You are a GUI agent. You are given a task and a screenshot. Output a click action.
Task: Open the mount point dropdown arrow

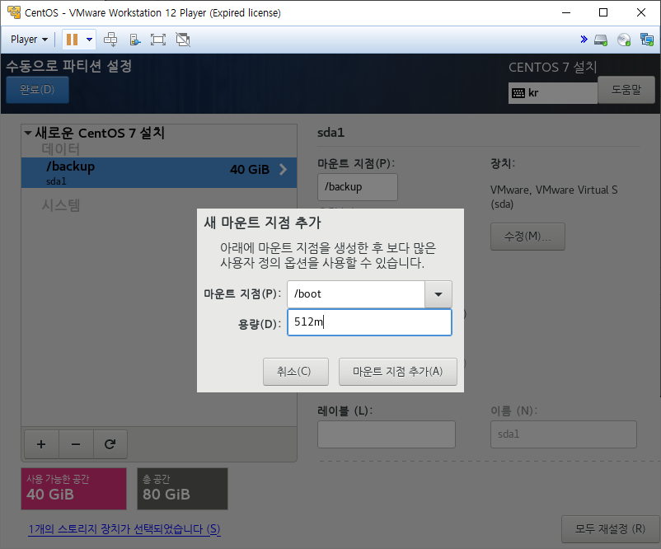click(438, 294)
